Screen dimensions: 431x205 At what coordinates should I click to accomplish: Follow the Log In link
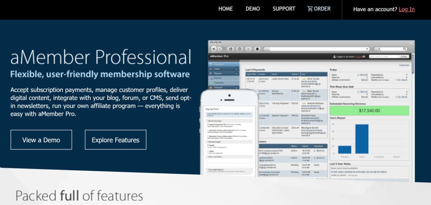(407, 9)
